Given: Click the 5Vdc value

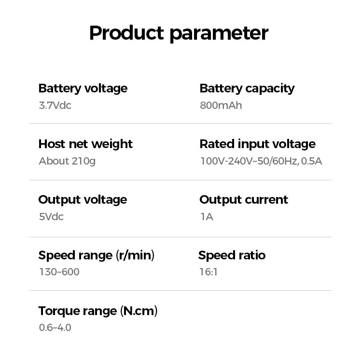Looking at the screenshot, I should 51,217.
